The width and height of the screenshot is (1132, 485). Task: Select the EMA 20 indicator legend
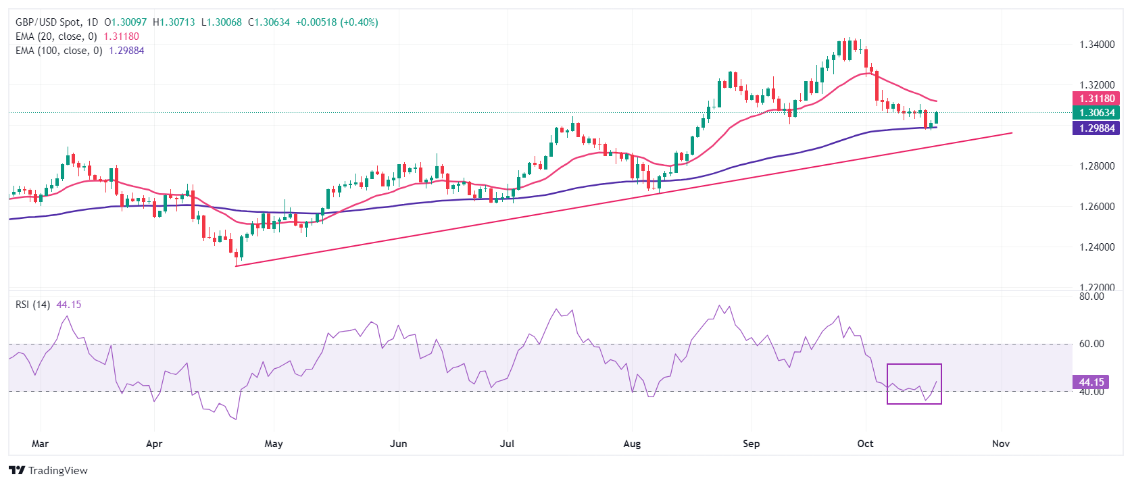point(56,36)
